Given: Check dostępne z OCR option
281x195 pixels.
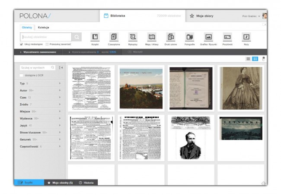Looking at the screenshot, I should (21, 75).
